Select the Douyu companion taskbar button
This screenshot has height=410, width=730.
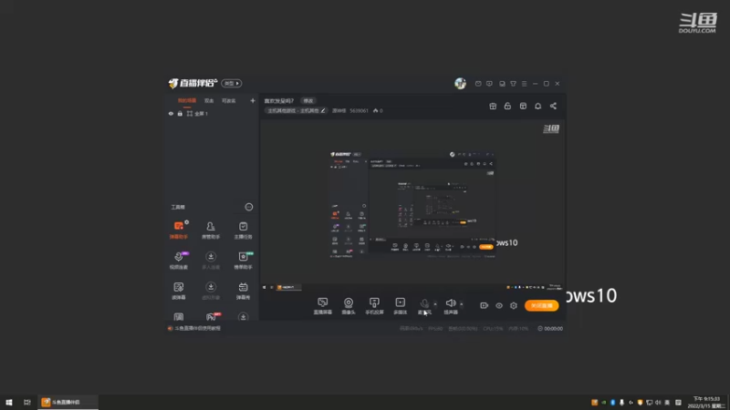pos(68,402)
